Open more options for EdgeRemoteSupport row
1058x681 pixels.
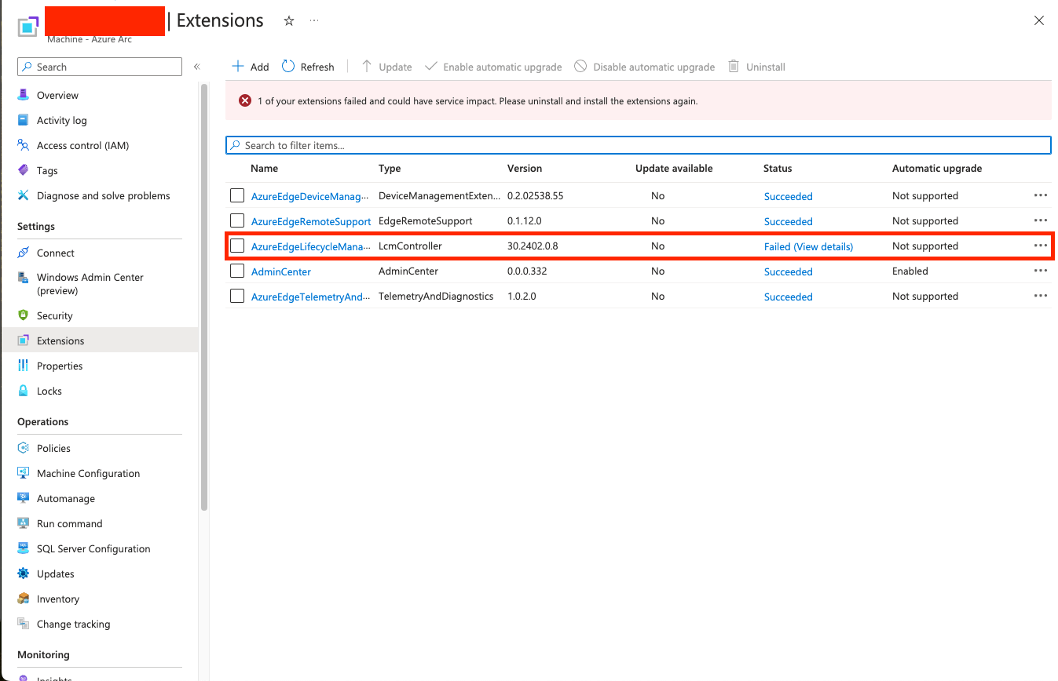coord(1041,220)
